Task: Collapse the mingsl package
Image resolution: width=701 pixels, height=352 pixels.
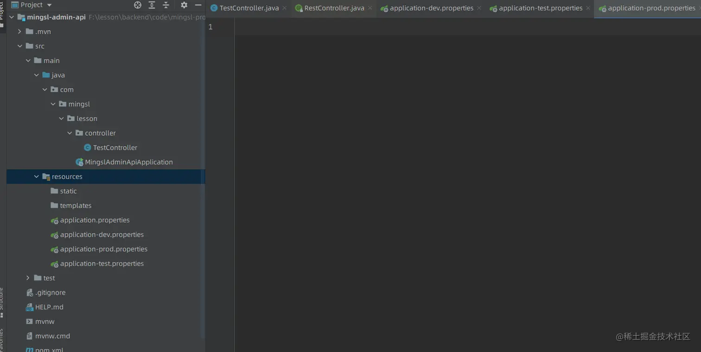Action: tap(53, 104)
